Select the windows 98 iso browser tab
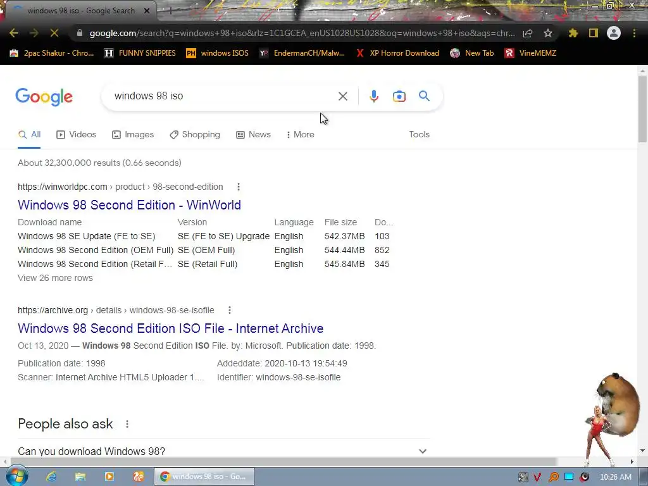 pos(81,11)
